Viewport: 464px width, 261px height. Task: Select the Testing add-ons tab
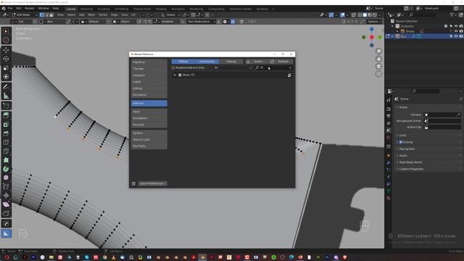click(x=231, y=61)
